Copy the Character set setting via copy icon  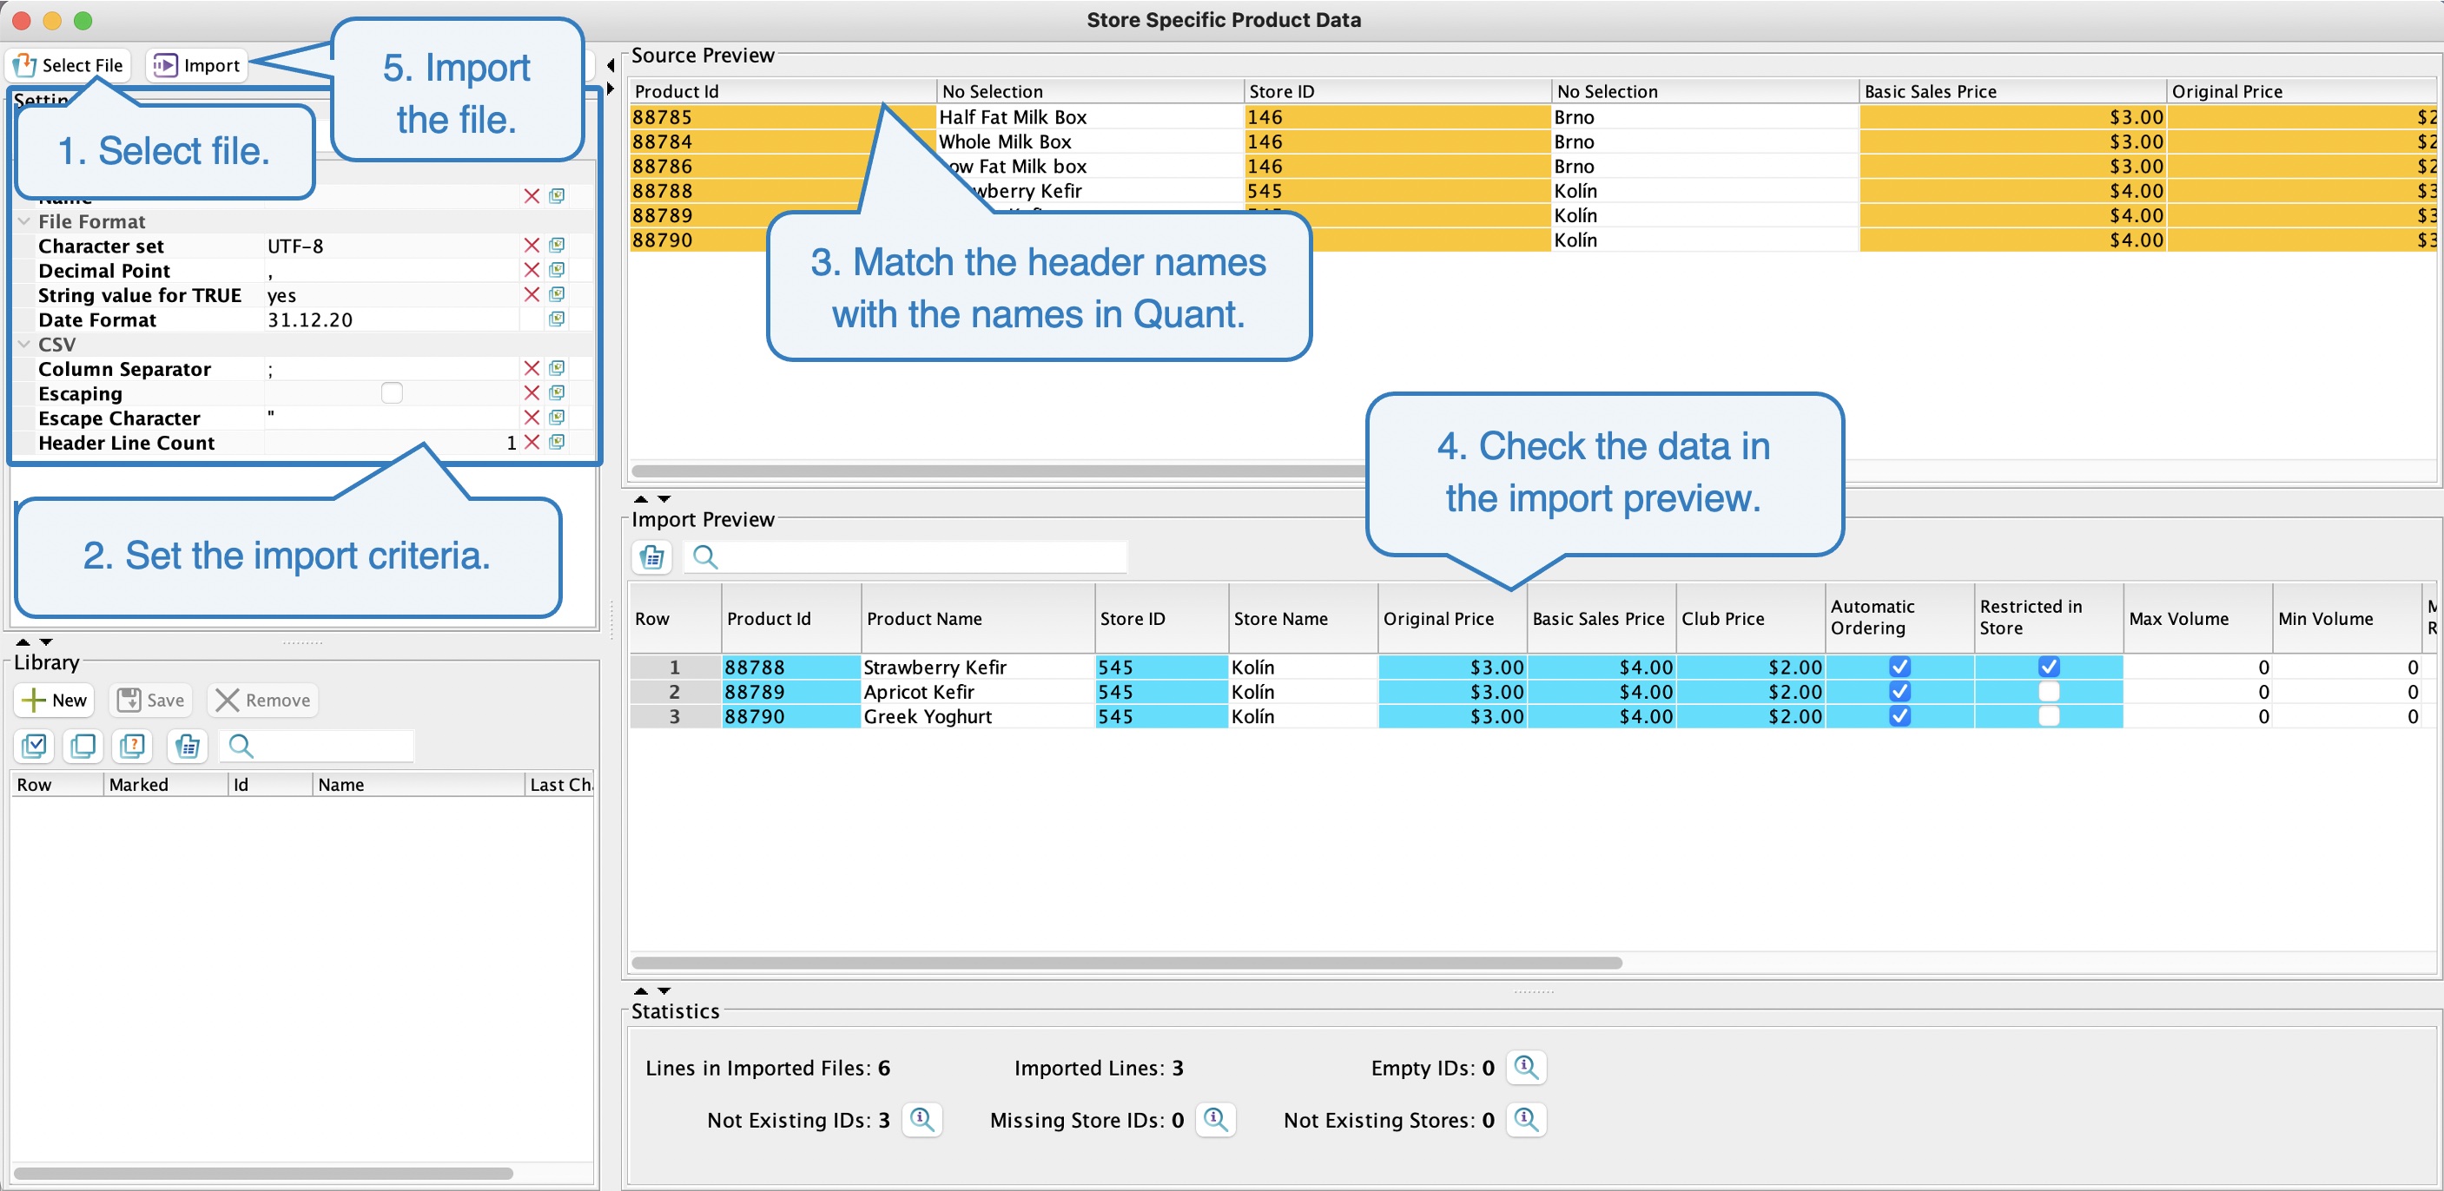coord(557,246)
